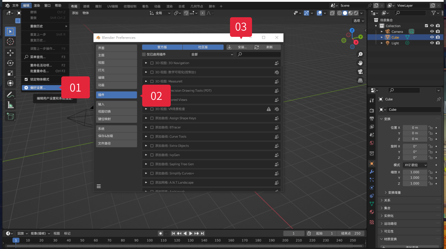Toggle '仅已启用插件' checkbox

point(144,54)
